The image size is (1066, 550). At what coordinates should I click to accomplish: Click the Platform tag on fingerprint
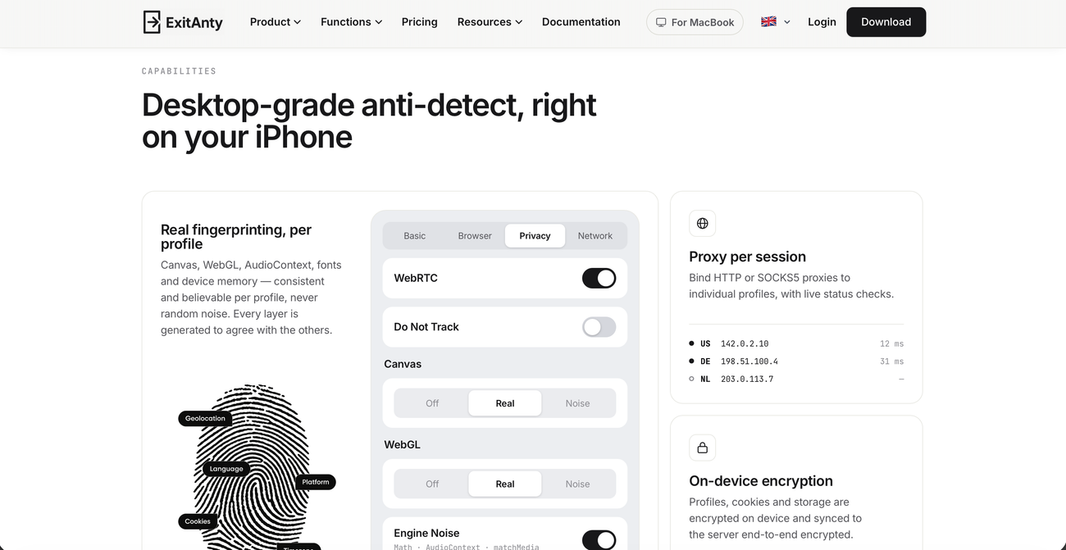coord(315,482)
